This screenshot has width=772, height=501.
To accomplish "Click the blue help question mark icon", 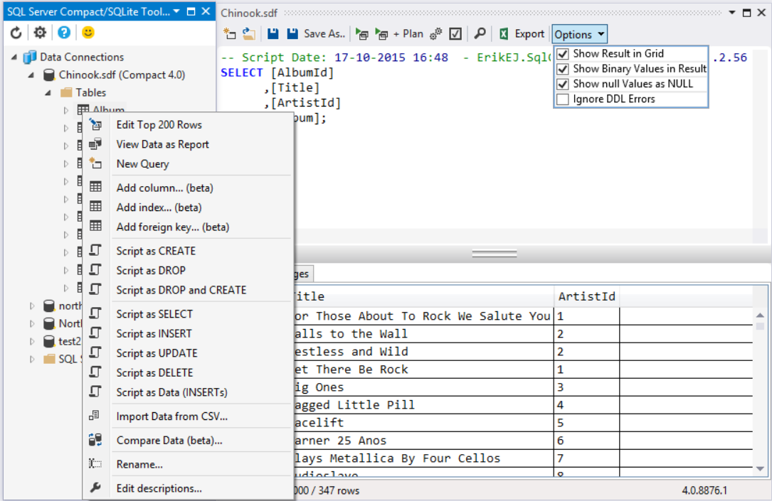I will coord(64,33).
